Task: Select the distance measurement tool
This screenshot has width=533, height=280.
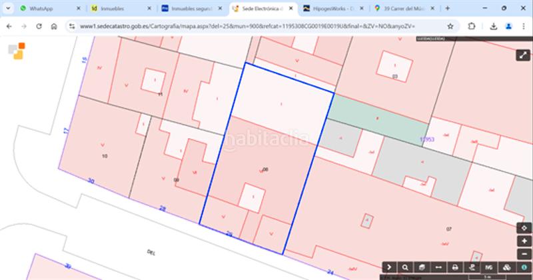Action: [x=438, y=267]
